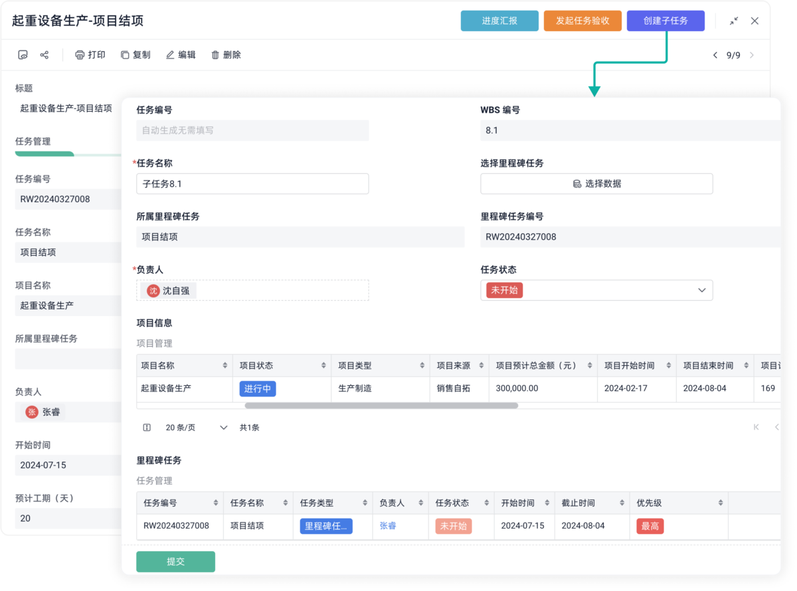Open the 20条/页 page size dropdown
The height and width of the screenshot is (591, 797).
[x=196, y=428]
